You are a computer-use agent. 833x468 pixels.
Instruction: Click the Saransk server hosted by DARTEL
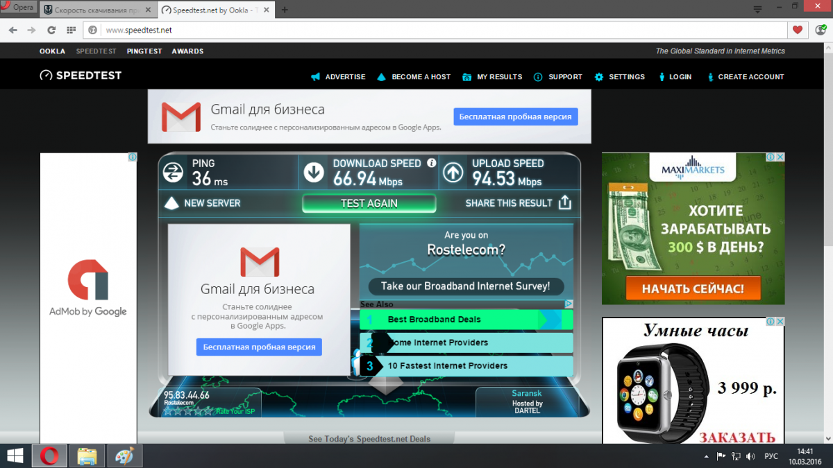coord(528,402)
